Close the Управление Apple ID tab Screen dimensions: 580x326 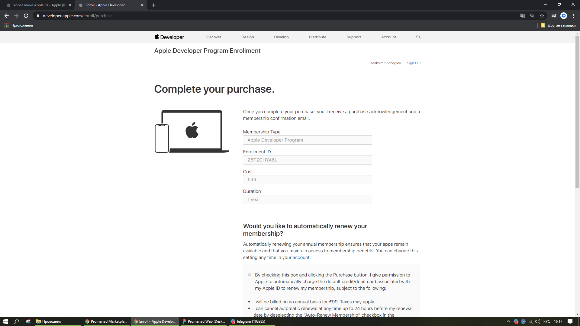(x=70, y=5)
